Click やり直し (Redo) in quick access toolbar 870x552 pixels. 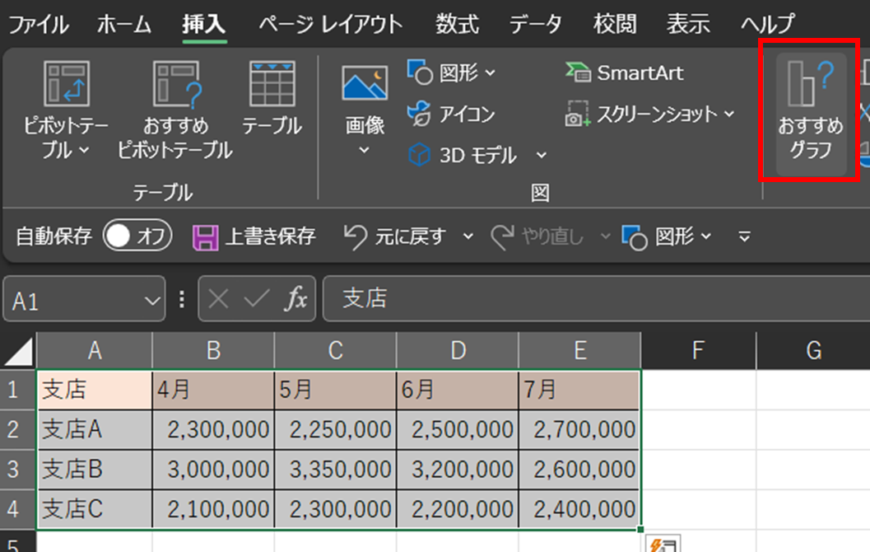(x=537, y=237)
